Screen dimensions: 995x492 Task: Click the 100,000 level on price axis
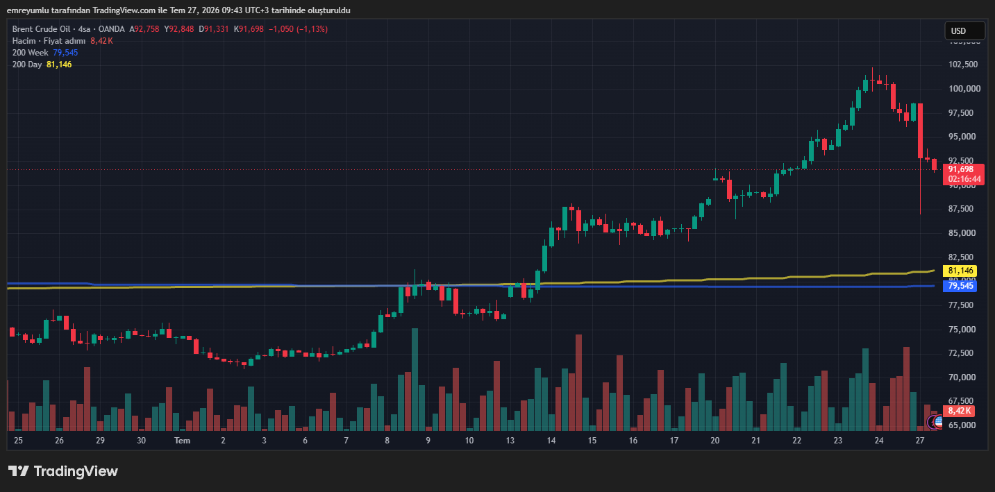tap(964, 89)
